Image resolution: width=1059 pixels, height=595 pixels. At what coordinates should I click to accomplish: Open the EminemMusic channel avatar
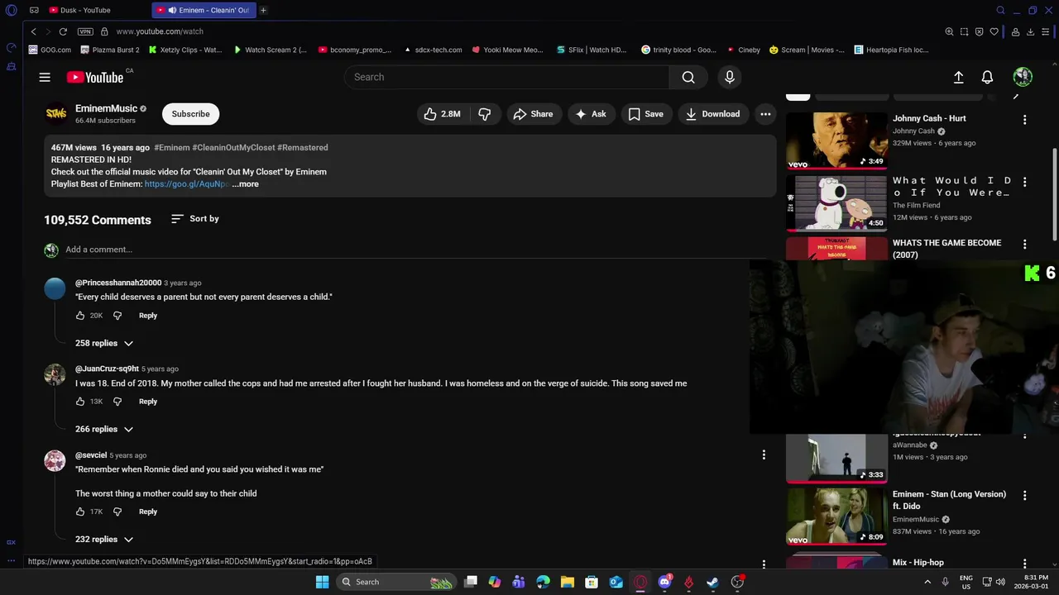[56, 114]
